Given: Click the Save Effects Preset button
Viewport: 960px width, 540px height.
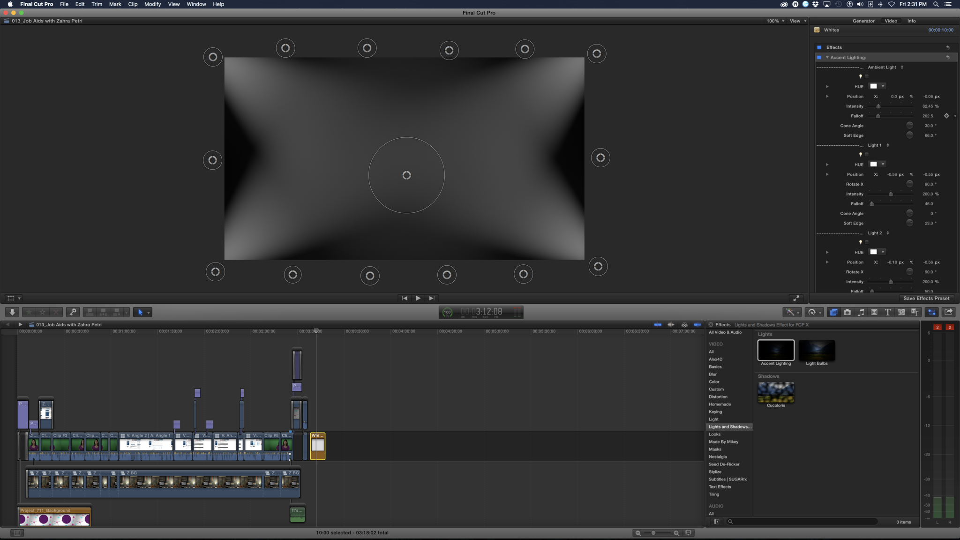Looking at the screenshot, I should pyautogui.click(x=926, y=299).
